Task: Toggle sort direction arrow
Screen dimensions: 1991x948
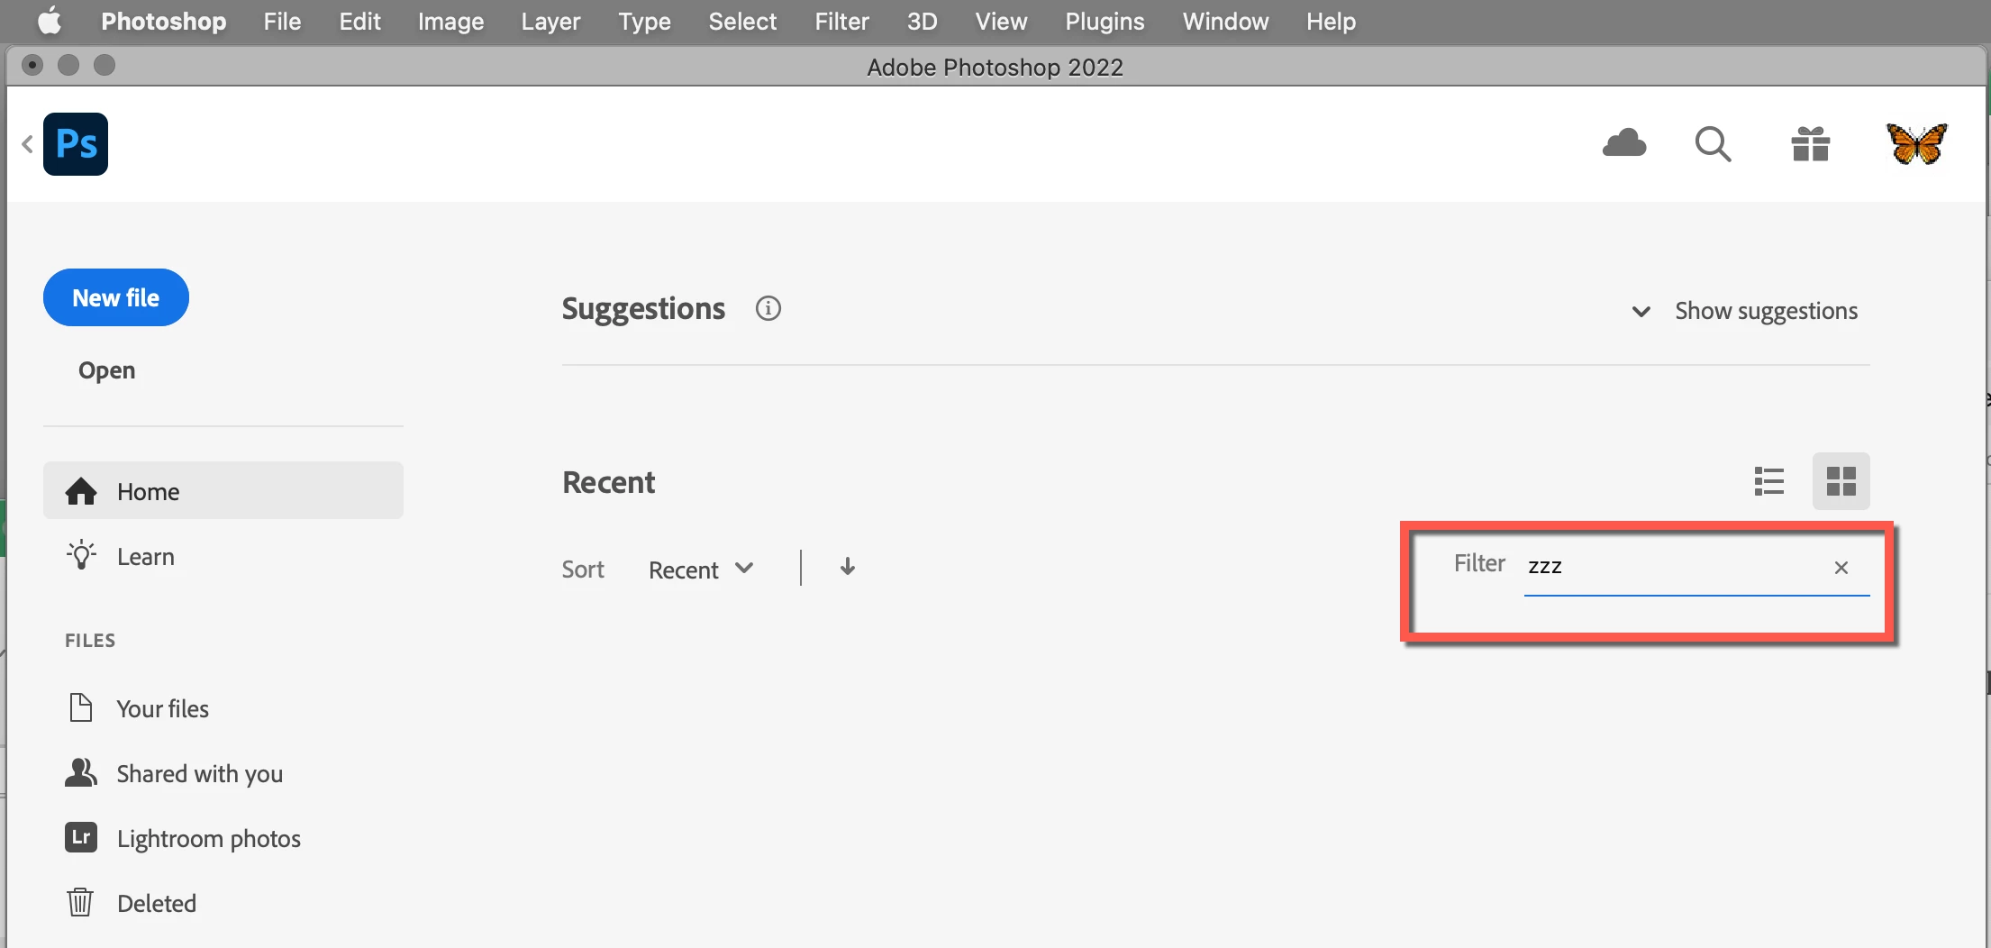Action: (847, 567)
